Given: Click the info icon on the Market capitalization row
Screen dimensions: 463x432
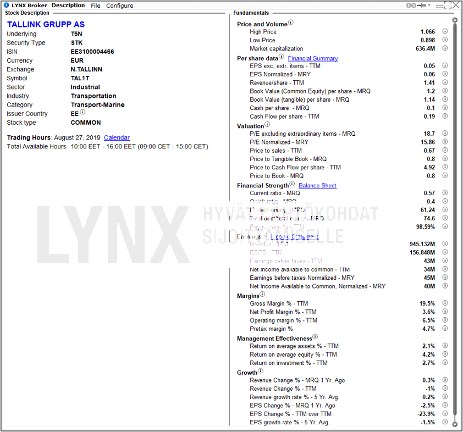Looking at the screenshot, I should (445, 48).
